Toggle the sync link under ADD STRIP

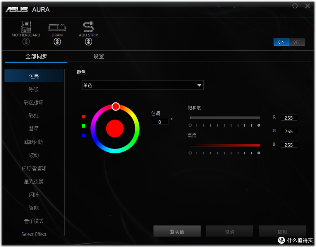pyautogui.click(x=88, y=42)
